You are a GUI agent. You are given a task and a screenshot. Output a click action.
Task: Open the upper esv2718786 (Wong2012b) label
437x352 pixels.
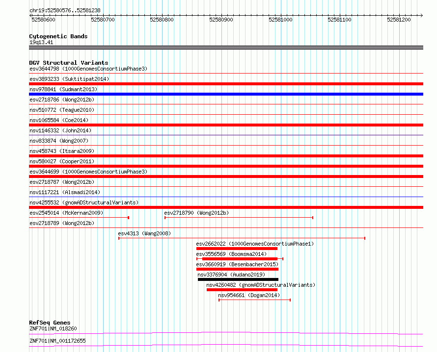tap(62, 100)
